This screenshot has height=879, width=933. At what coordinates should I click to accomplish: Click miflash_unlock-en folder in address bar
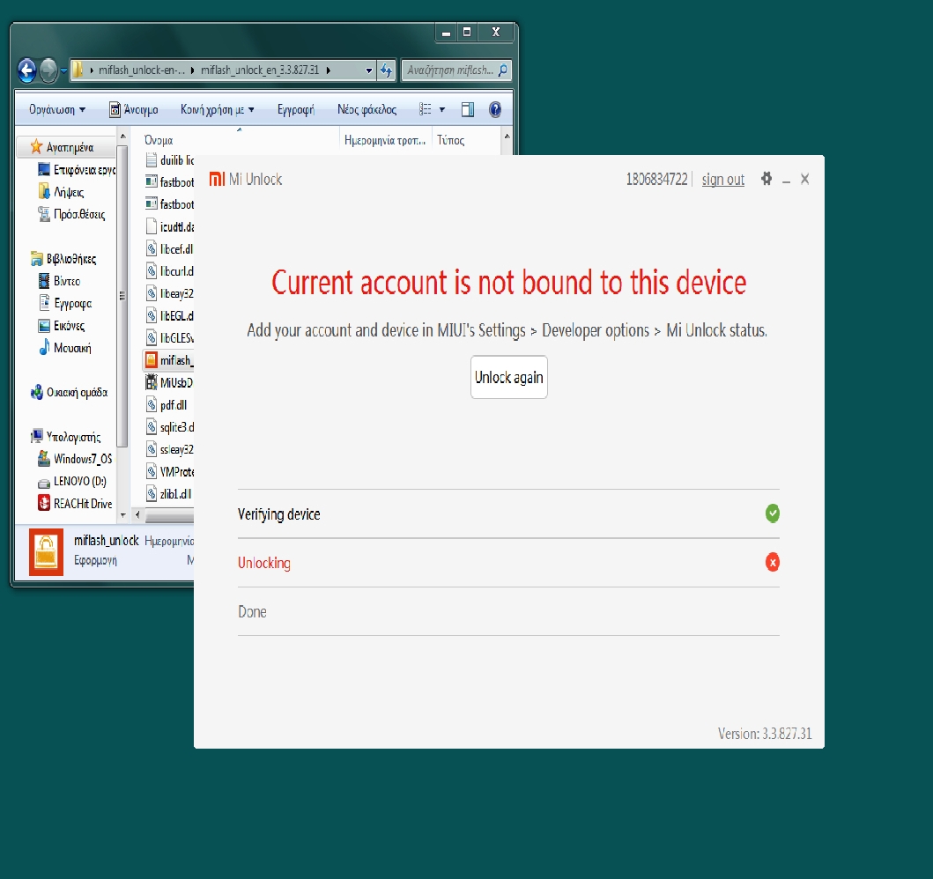(142, 70)
